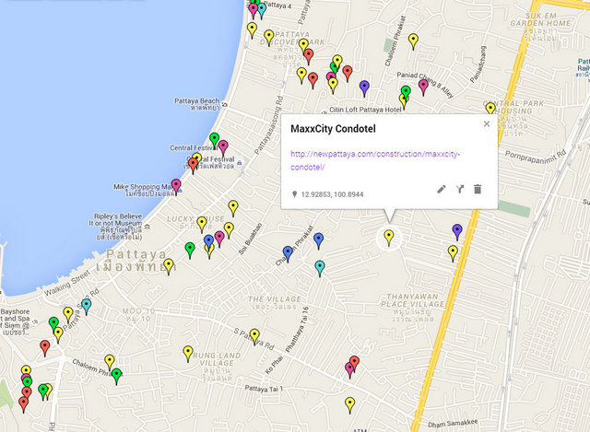Click the Walking Street label

[x=67, y=283]
